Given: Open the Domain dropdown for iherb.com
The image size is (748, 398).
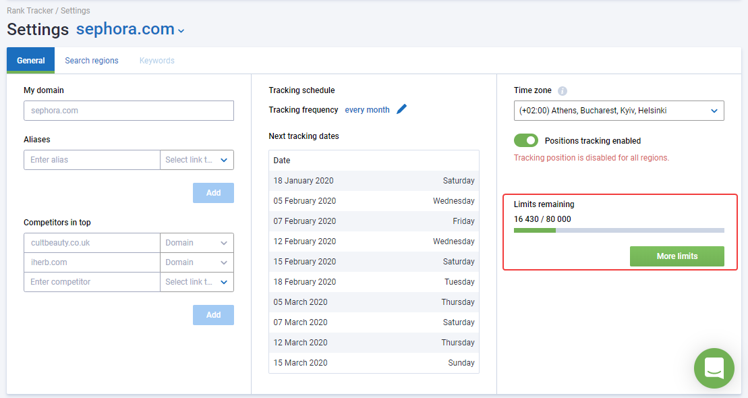Looking at the screenshot, I should 196,262.
